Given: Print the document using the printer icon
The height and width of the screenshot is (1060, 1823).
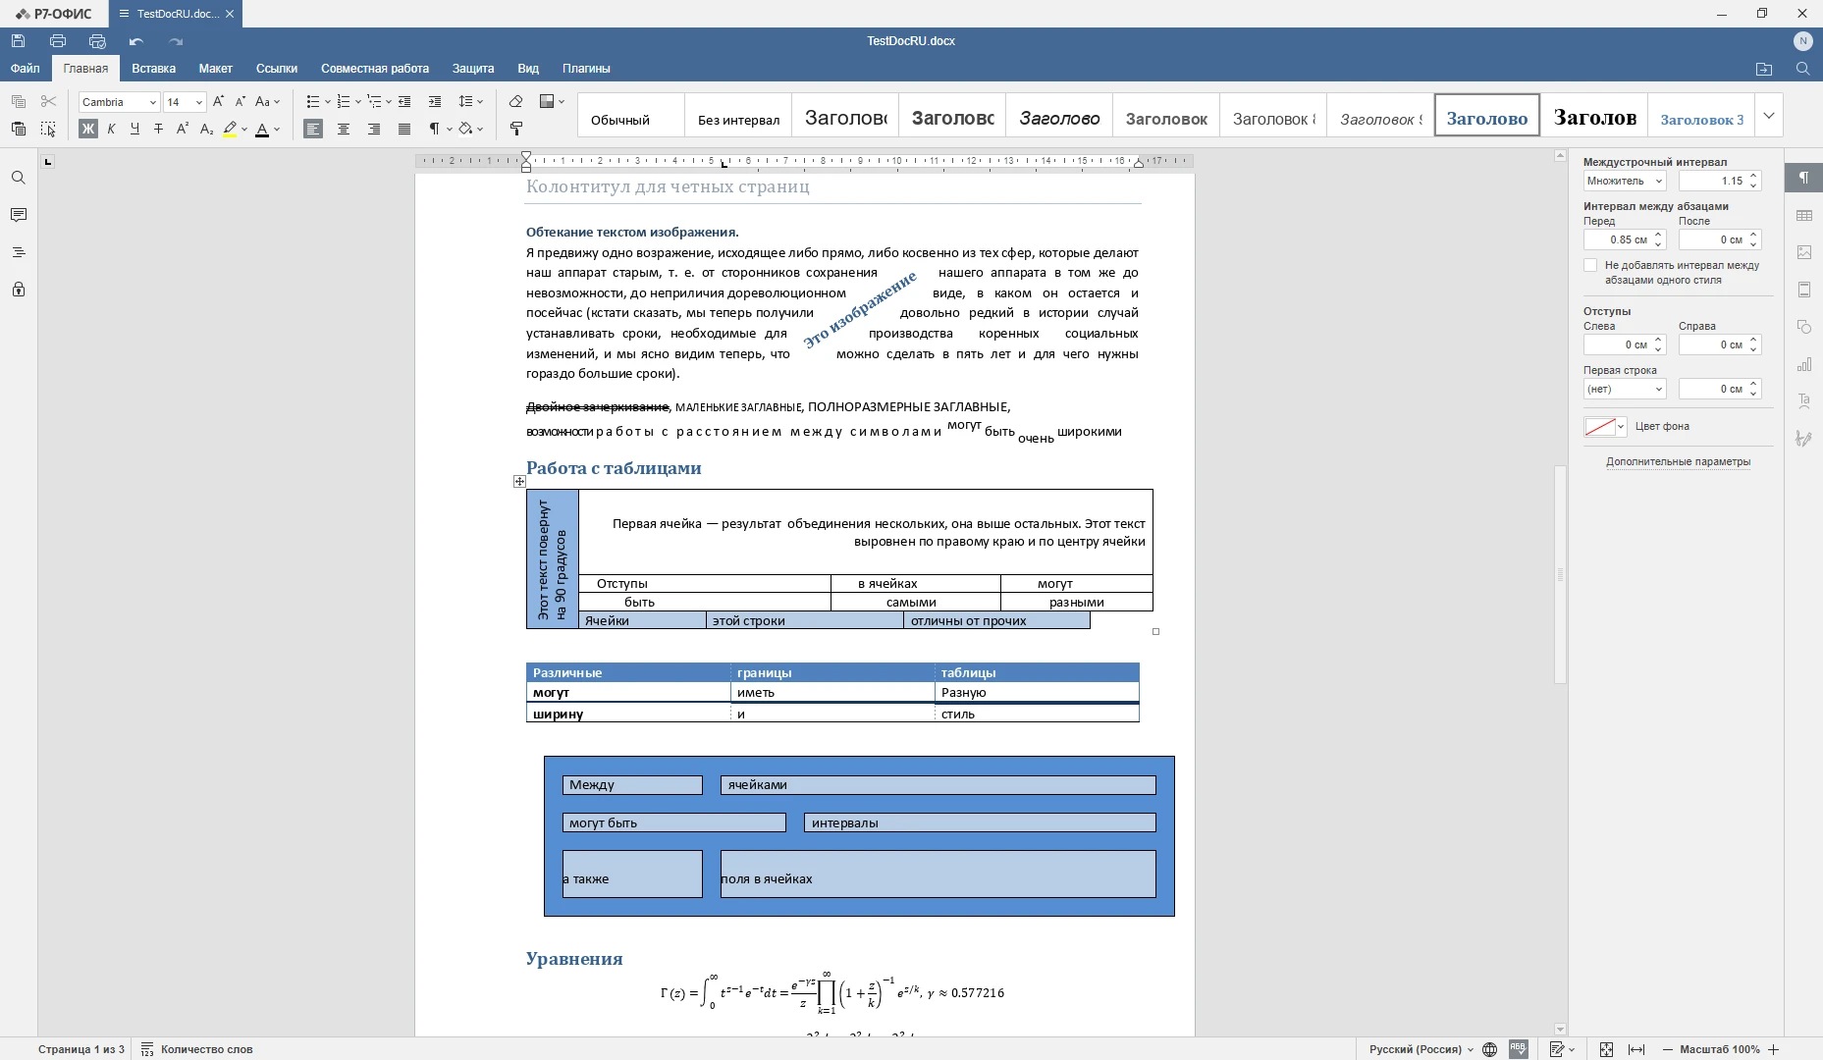Looking at the screenshot, I should click(58, 41).
